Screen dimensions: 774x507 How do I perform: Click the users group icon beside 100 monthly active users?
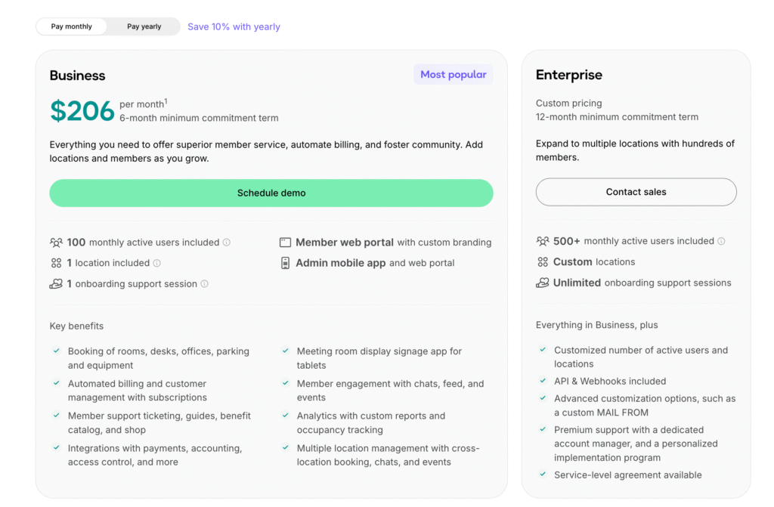tap(57, 243)
